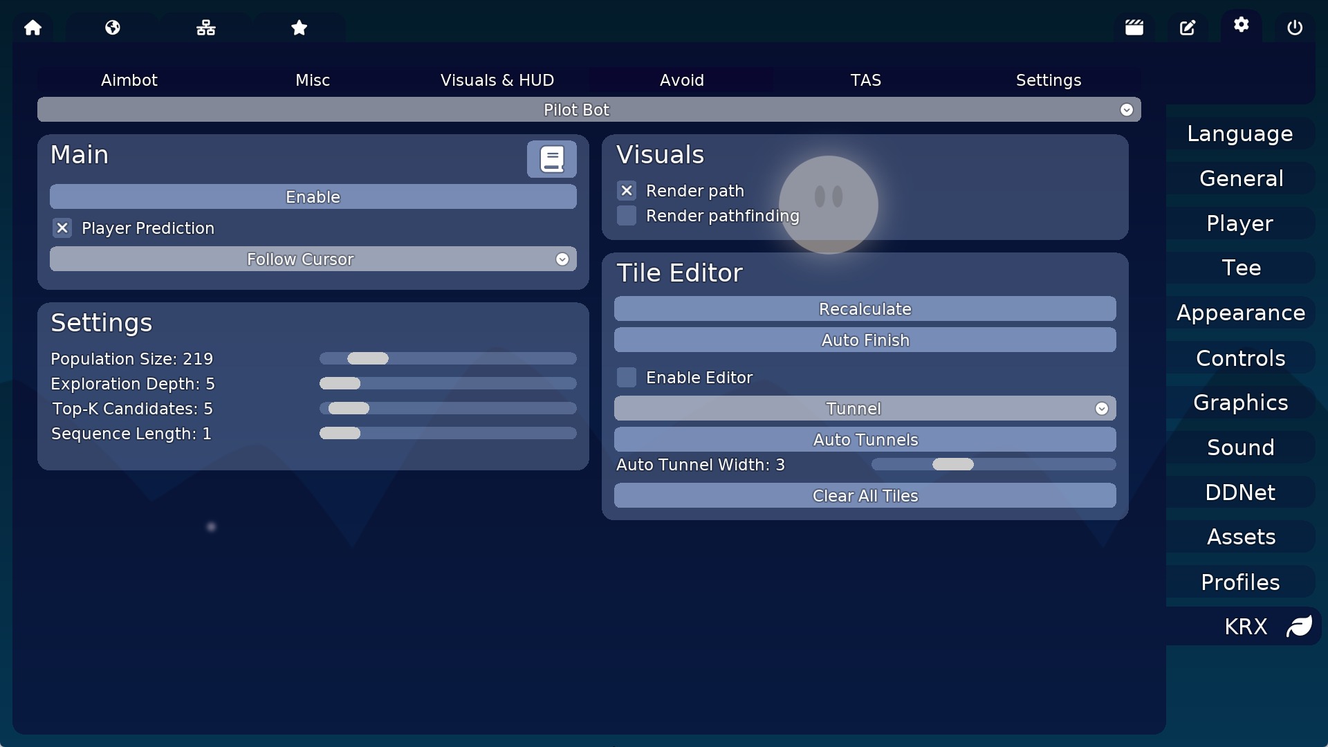Image resolution: width=1328 pixels, height=747 pixels.
Task: Open the Graphics settings page
Action: 1240,403
